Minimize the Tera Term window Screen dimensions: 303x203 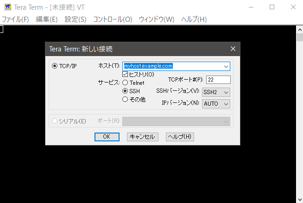pyautogui.click(x=251, y=7)
